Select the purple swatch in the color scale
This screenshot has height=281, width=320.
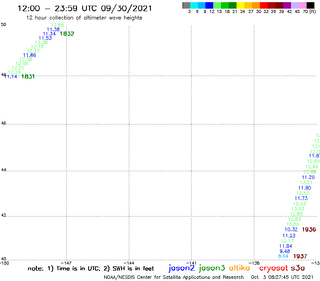pyautogui.click(x=287, y=5)
